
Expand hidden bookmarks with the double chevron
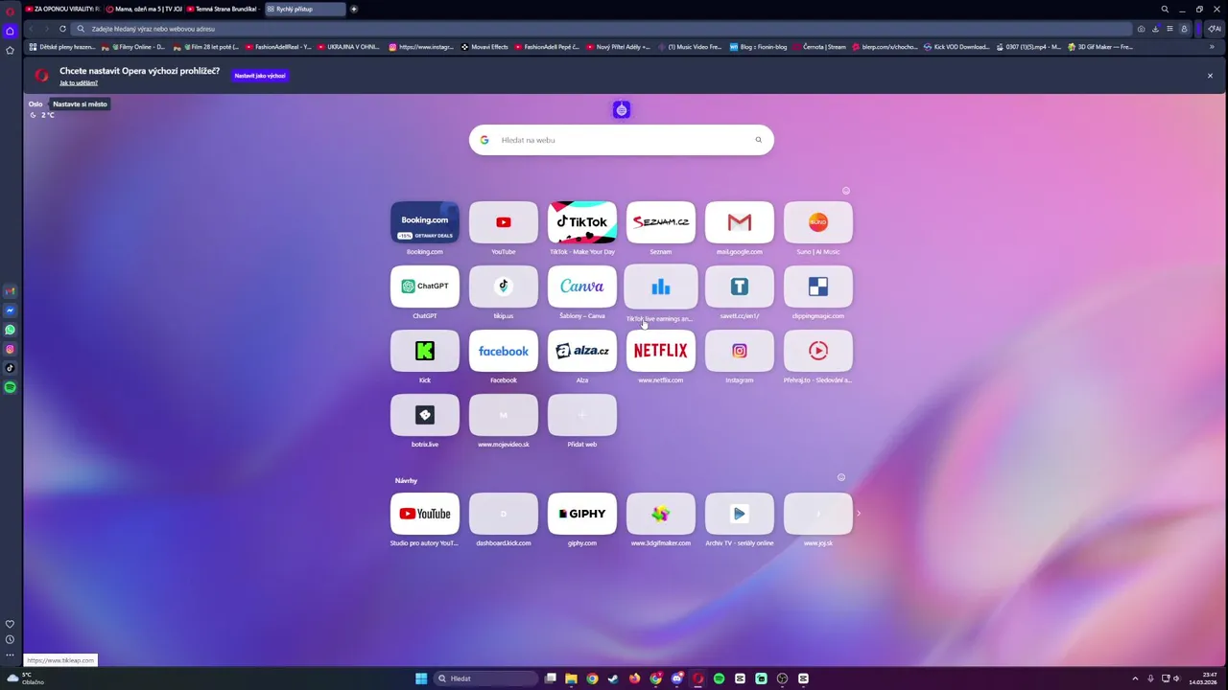coord(1212,47)
